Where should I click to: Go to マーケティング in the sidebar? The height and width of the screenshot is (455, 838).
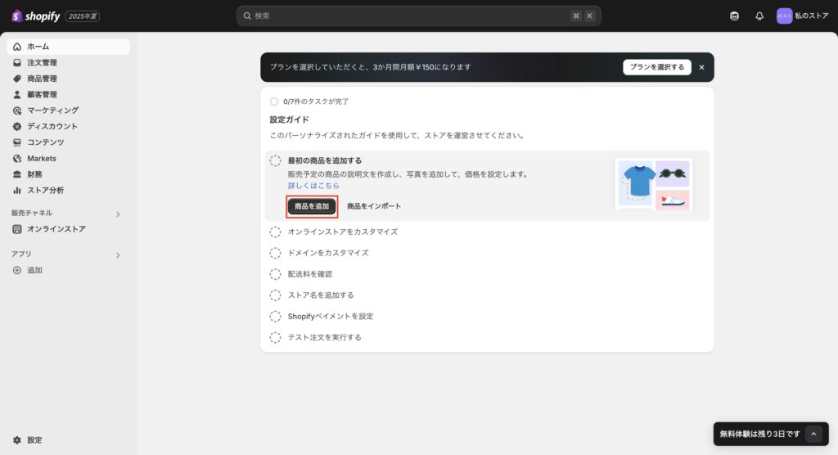[x=52, y=110]
